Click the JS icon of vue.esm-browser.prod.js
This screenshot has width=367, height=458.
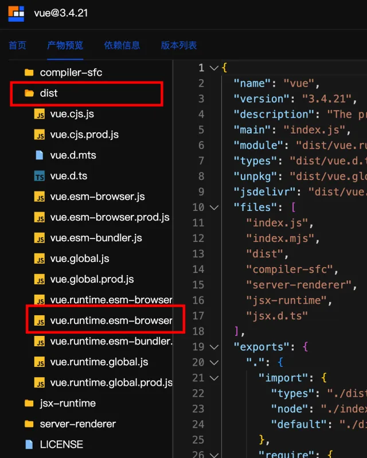(40, 217)
